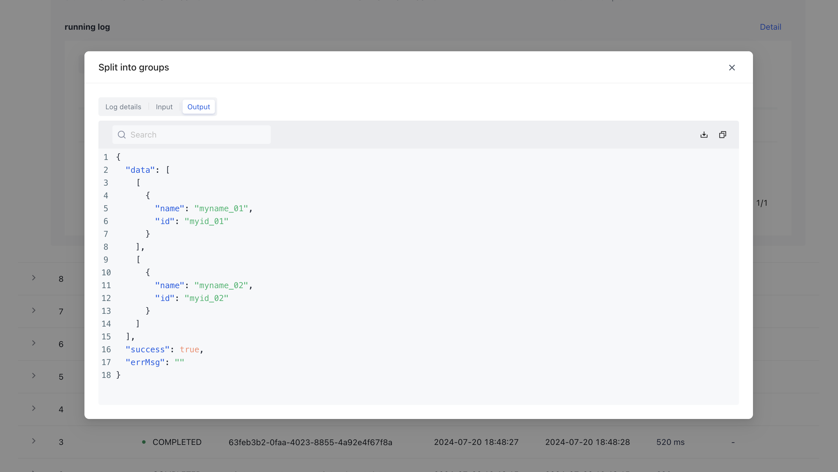The image size is (838, 472).
Task: Close the Split into groups dialog
Action: pos(732,67)
